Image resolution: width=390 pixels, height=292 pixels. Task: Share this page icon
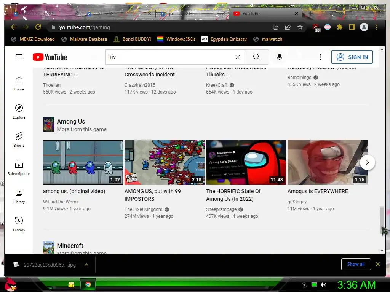[x=288, y=27]
